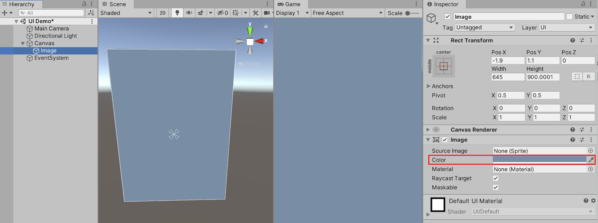The image size is (598, 223).
Task: Toggle the Image component enabled checkbox
Action: [x=445, y=140]
